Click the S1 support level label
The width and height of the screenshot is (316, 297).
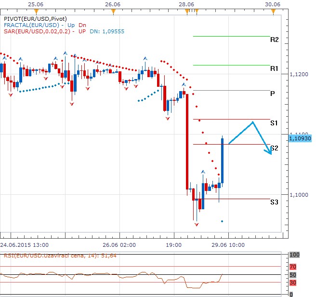click(274, 123)
